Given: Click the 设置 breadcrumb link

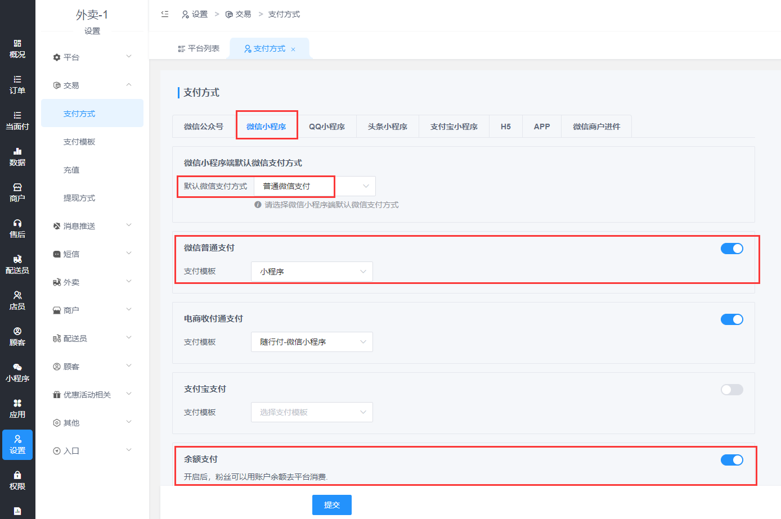Looking at the screenshot, I should (x=195, y=14).
